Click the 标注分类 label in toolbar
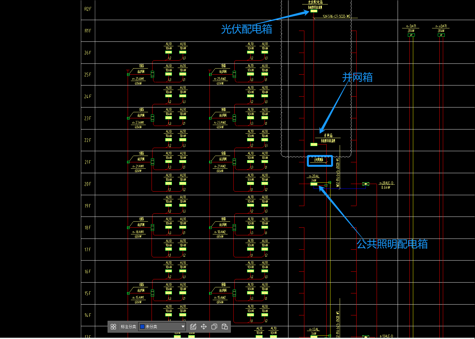 (128, 327)
